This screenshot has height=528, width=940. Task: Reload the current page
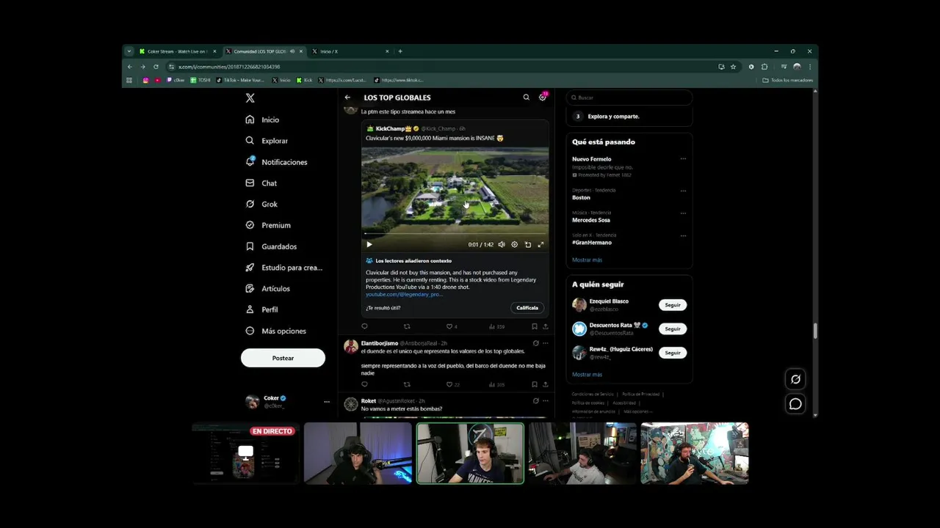pos(156,67)
